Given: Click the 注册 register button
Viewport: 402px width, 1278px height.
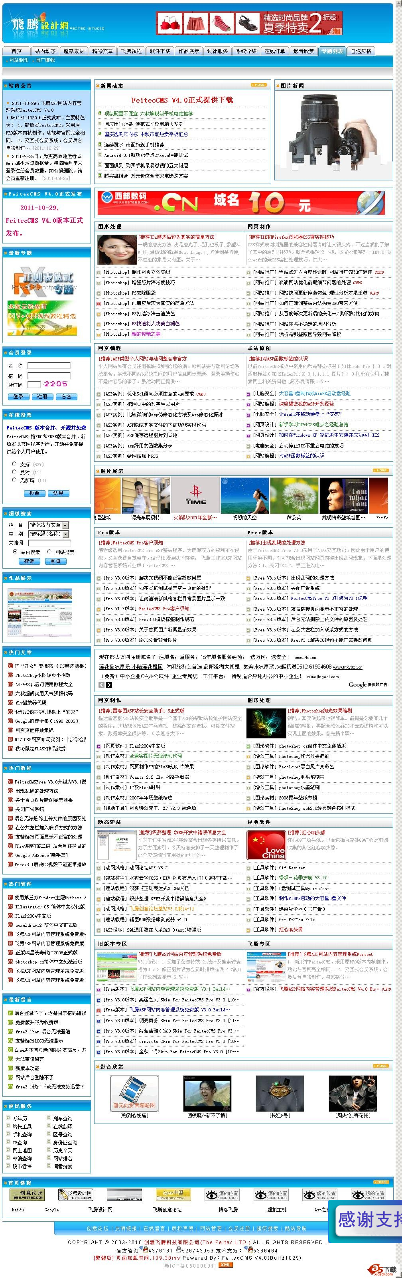Looking at the screenshot, I should [42, 396].
